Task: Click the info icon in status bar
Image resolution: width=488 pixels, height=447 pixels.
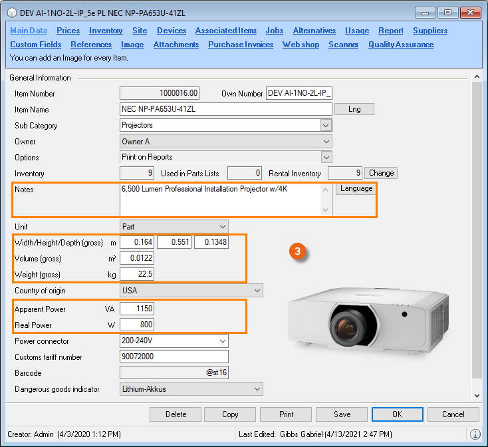Action: [475, 434]
